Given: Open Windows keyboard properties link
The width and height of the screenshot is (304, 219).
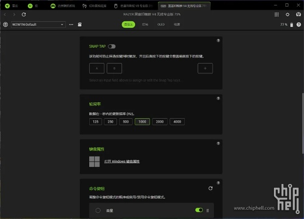Looking at the screenshot, I should 122,162.
